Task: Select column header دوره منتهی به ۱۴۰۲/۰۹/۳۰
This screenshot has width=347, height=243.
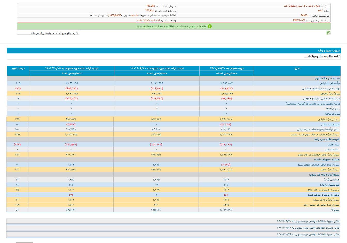Action: point(226,68)
